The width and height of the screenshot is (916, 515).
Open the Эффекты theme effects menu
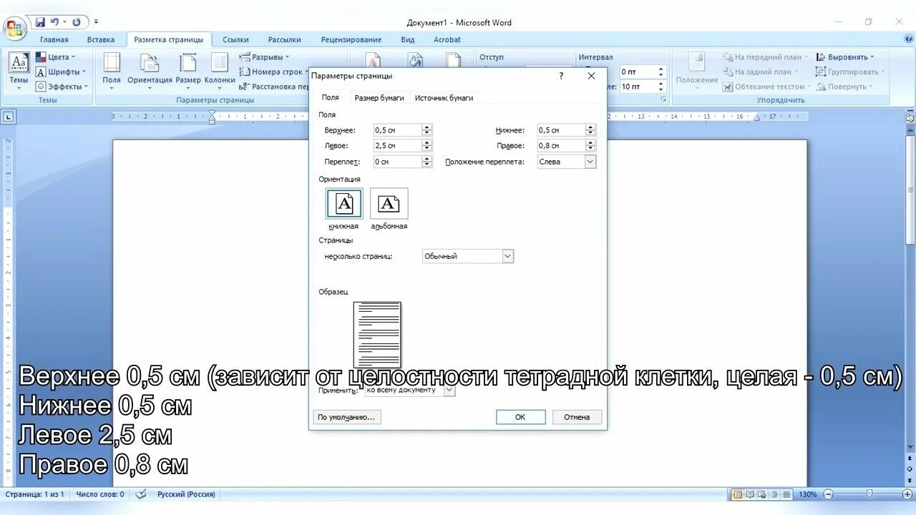[62, 87]
